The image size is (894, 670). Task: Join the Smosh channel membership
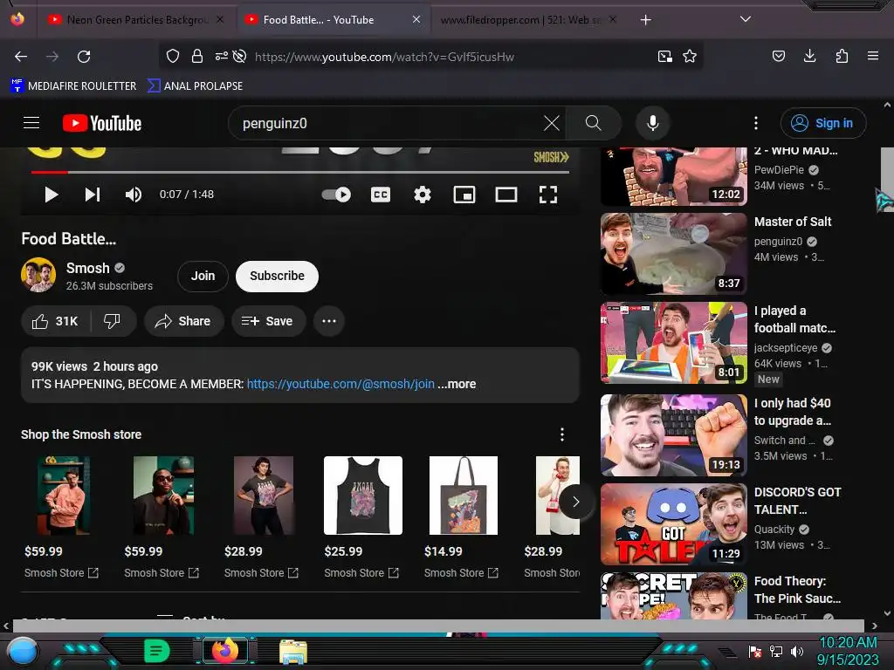click(203, 276)
